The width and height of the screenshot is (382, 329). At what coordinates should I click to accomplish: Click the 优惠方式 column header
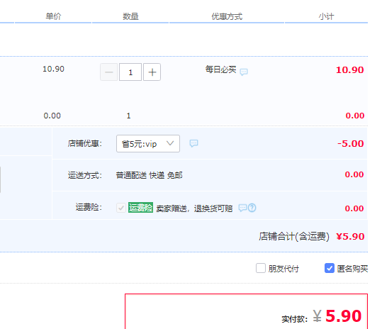[227, 16]
